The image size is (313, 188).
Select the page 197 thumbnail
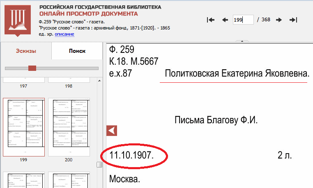tap(23, 79)
